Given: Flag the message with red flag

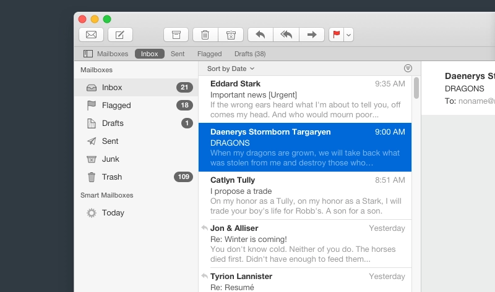Looking at the screenshot, I should [x=337, y=35].
